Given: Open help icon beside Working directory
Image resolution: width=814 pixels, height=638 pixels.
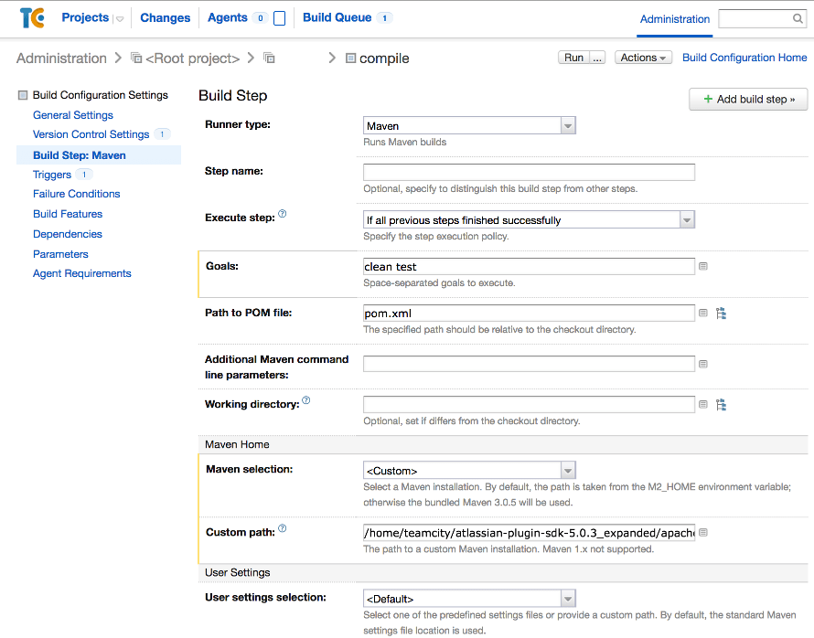Looking at the screenshot, I should pos(306,400).
